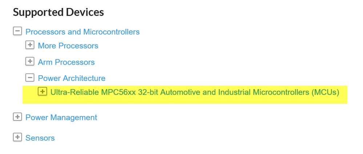This screenshot has width=363, height=154.
Task: Click '(MCUs)' at end of highlighted link
Action: point(325,93)
